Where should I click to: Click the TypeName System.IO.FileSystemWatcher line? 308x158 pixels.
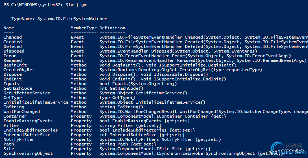pos(59,18)
